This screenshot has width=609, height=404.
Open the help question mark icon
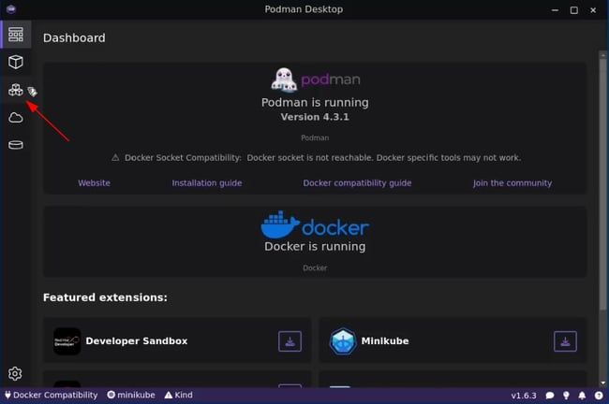pyautogui.click(x=599, y=396)
